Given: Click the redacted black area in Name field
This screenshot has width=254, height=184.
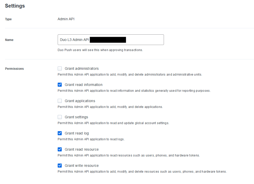Looking at the screenshot, I should 108,40.
